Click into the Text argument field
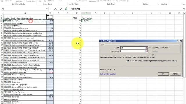Viewport: 186px width, 104px height. tap(133, 48)
